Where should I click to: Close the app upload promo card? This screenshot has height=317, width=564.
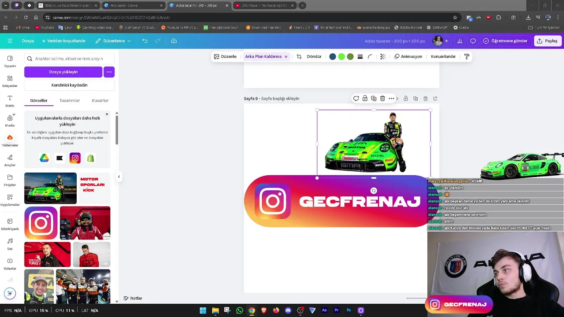(x=107, y=114)
